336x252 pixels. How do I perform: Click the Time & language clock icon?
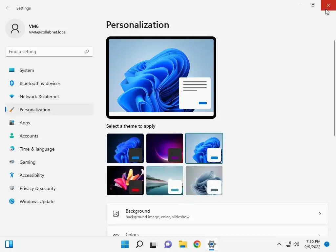pyautogui.click(x=12, y=149)
